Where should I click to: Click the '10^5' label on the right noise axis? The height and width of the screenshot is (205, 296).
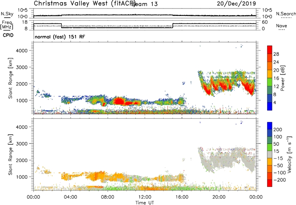click(267, 10)
